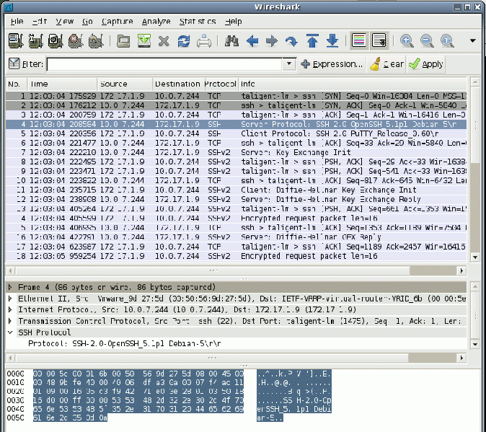Open a capture file folder icon
Image resolution: width=486 pixels, height=432 pixels.
click(123, 41)
